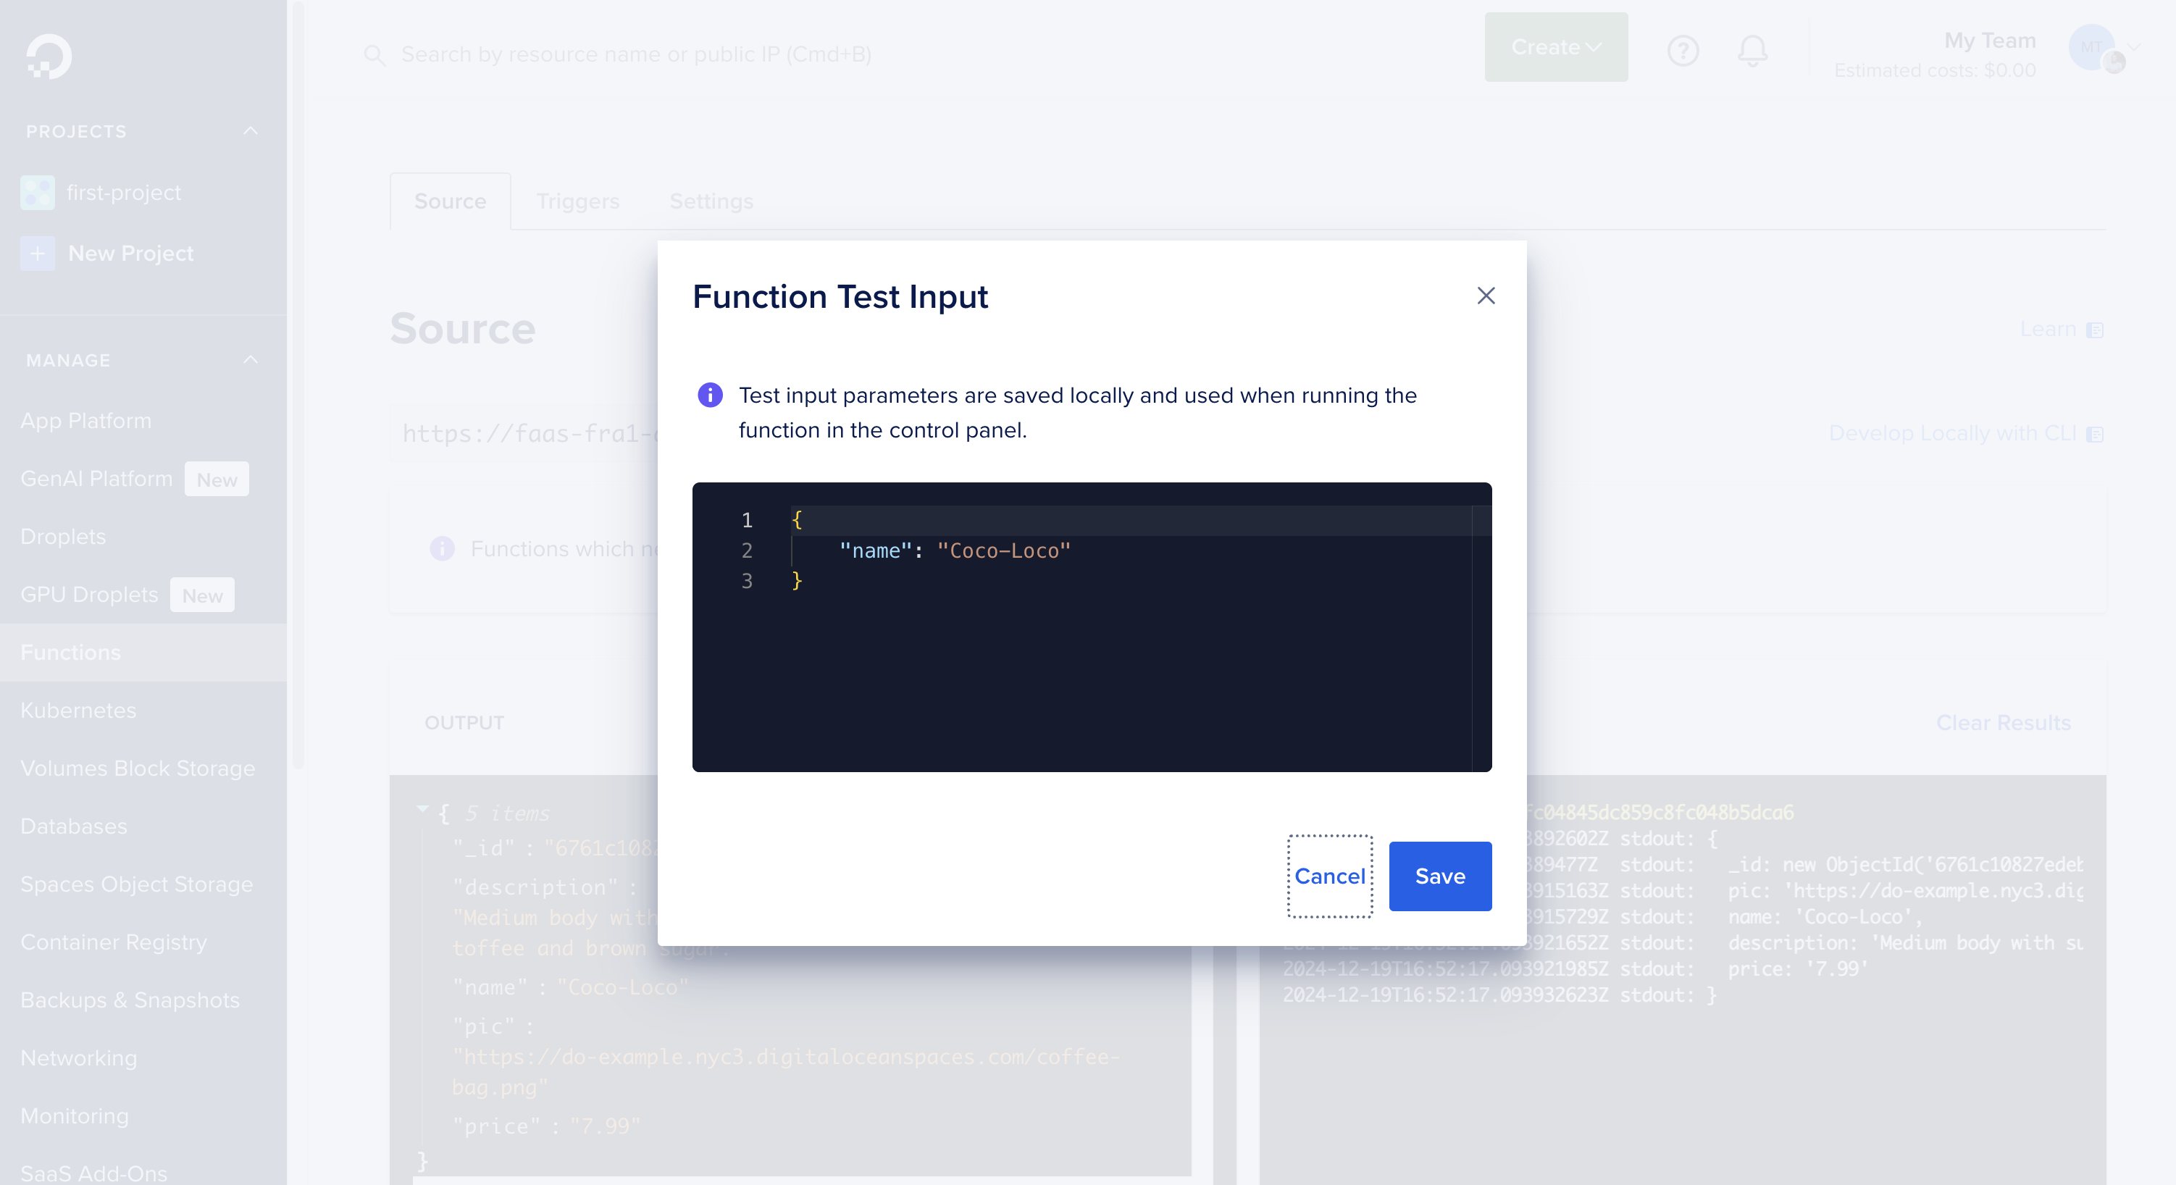2176x1185 pixels.
Task: Select the Triggers tab
Action: [x=577, y=201]
